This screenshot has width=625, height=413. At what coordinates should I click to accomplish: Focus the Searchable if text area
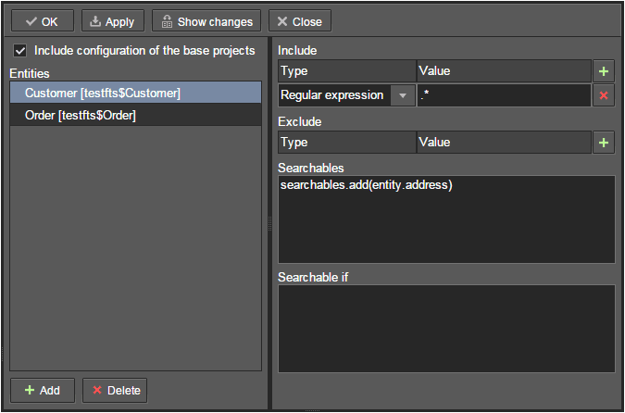point(446,328)
